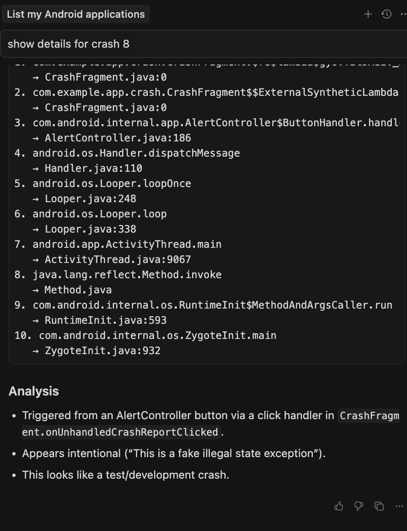This screenshot has height=531, width=407.
Task: Open a new chat with the plus icon
Action: [x=368, y=14]
